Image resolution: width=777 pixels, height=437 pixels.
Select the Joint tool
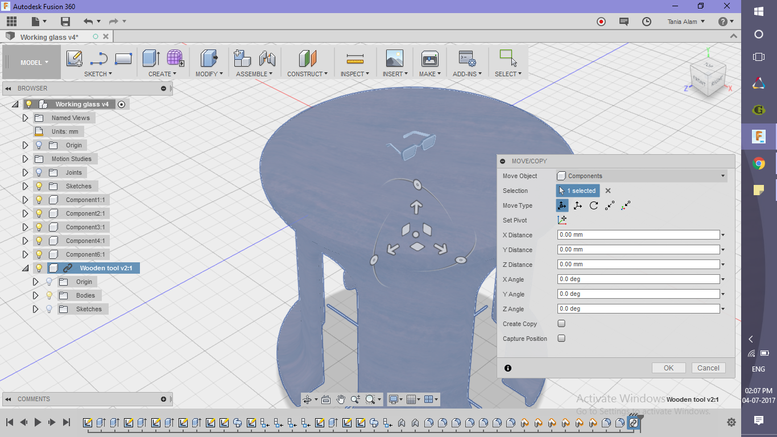267,59
